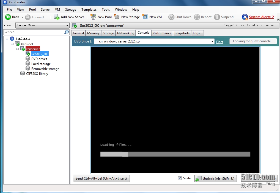Click the CIFS ISO library icon

(x=23, y=73)
